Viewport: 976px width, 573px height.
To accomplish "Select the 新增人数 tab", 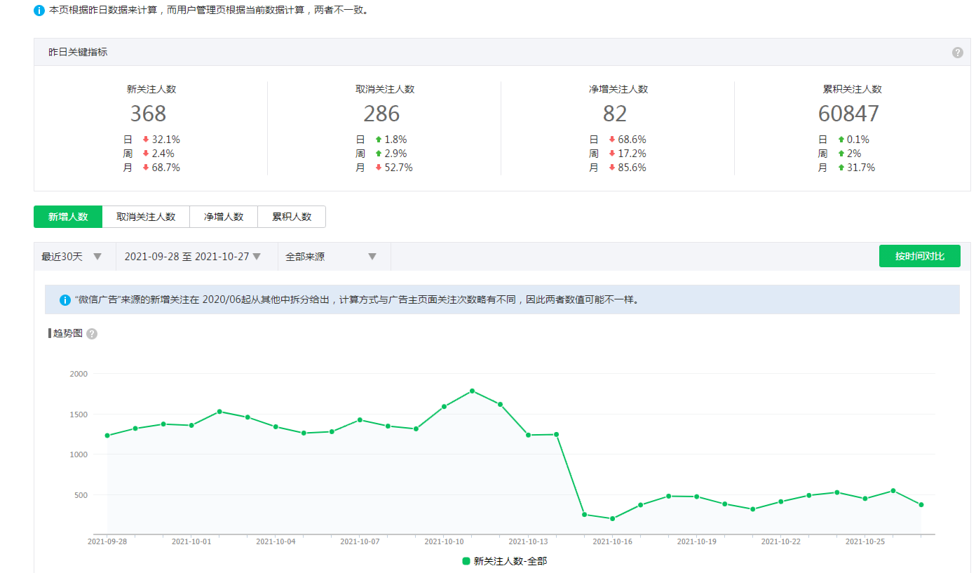I will coord(68,217).
